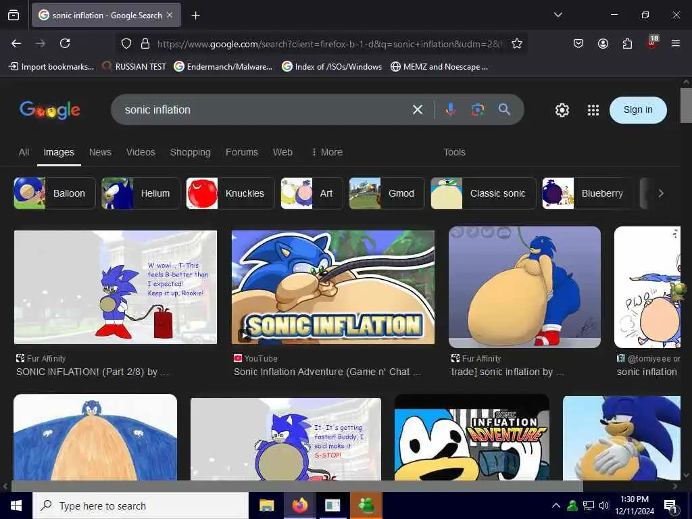Viewport: 692px width, 519px height.
Task: Select the Gmod suggestion chip
Action: 387,193
